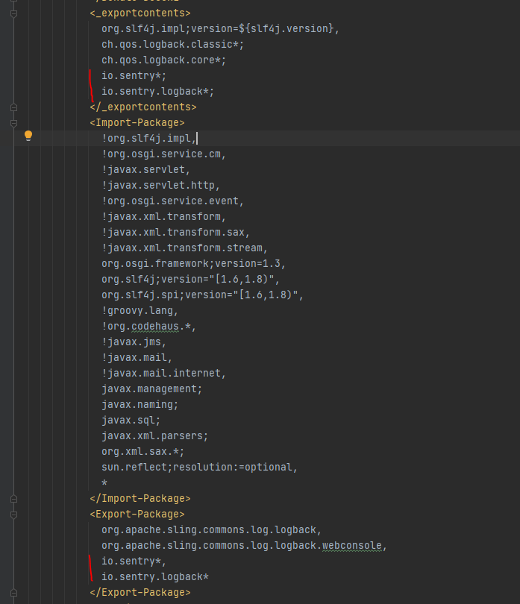The image size is (520, 604).
Task: Collapse the <Export-Package> block fold marker
Action: coord(13,514)
